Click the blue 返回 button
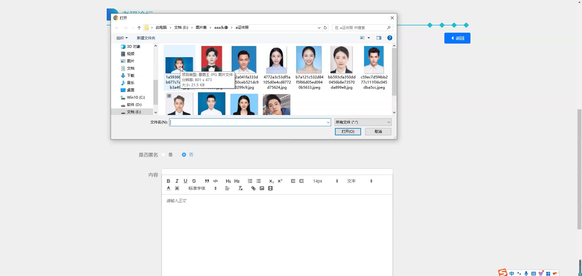This screenshot has height=276, width=582. [457, 38]
